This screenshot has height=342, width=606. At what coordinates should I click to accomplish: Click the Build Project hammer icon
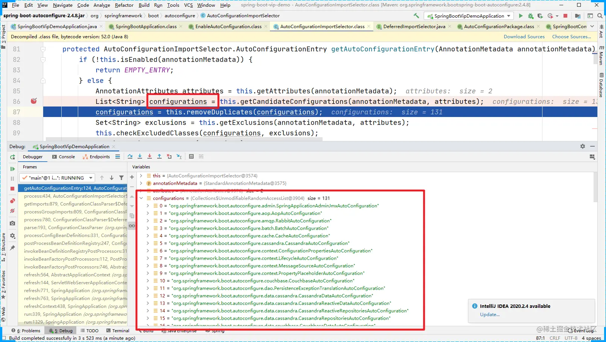pos(416,16)
